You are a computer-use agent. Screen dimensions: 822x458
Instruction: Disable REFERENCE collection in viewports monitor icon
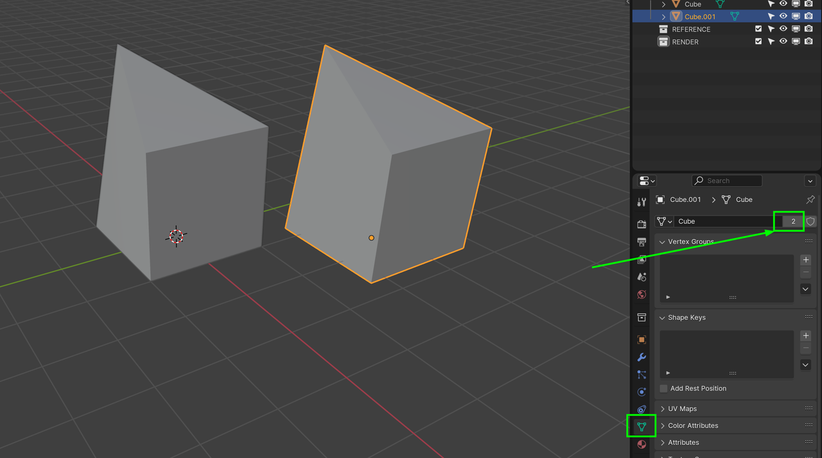click(796, 30)
